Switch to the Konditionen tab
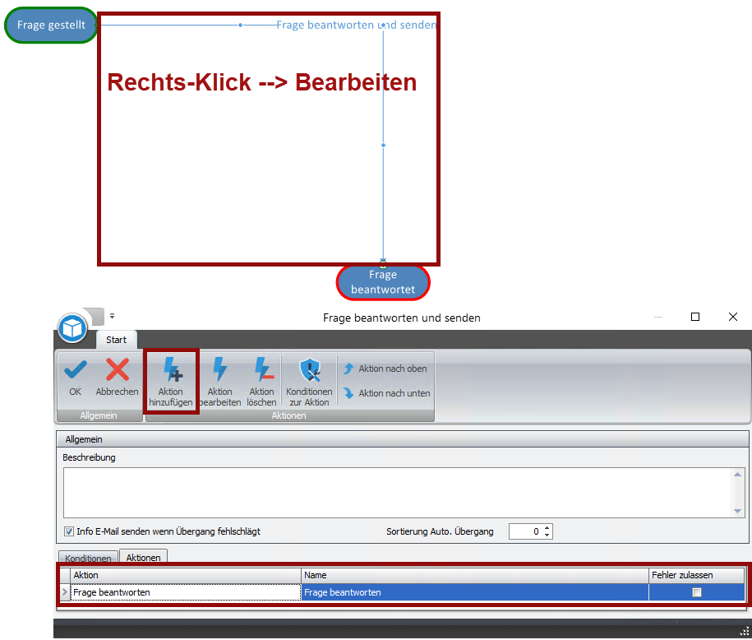 point(88,558)
